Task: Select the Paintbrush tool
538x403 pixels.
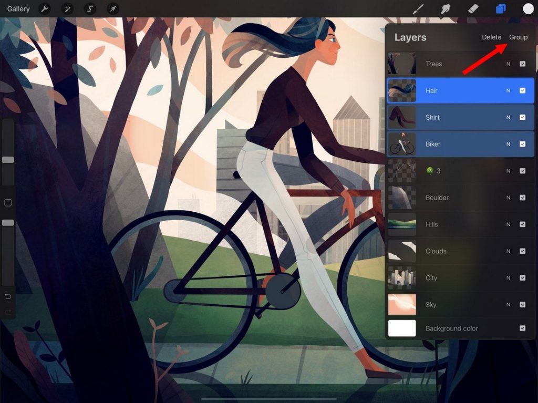Action: point(419,8)
